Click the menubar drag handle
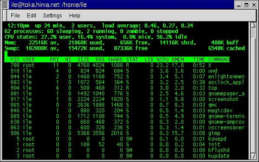 [5, 15]
